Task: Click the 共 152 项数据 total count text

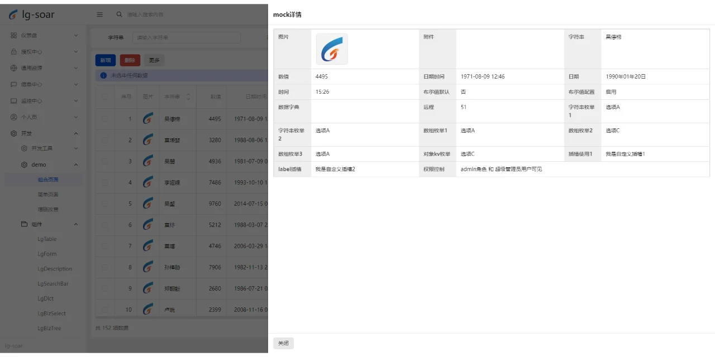Action: pos(112,328)
